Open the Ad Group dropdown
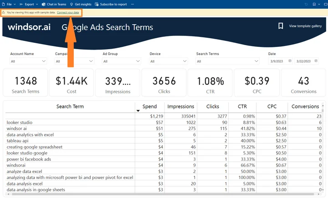This screenshot has height=199, width=328. (122, 61)
